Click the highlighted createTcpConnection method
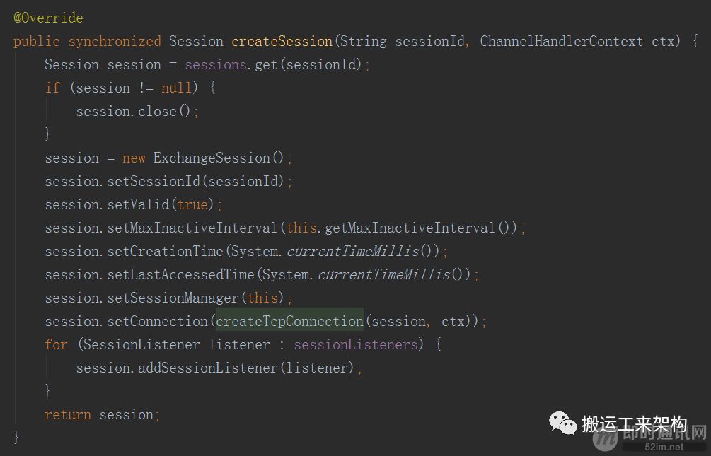Viewport: 711px width, 456px height. pos(289,321)
